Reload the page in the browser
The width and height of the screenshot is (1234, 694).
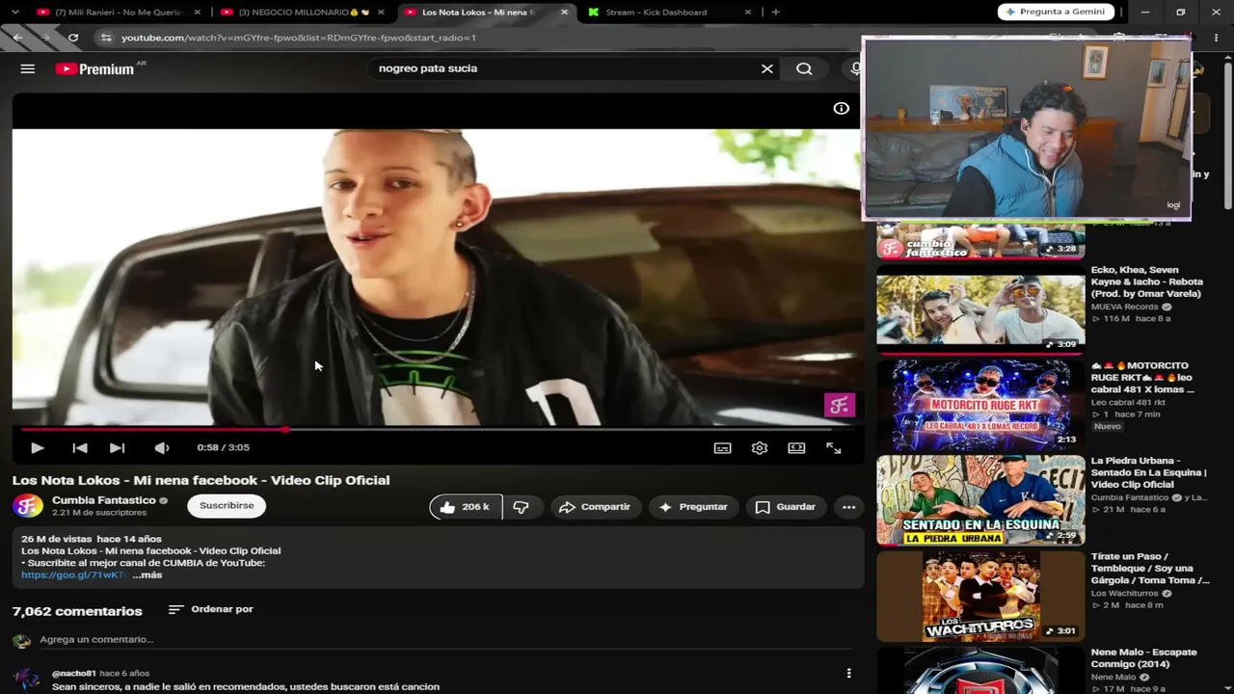[x=73, y=38]
